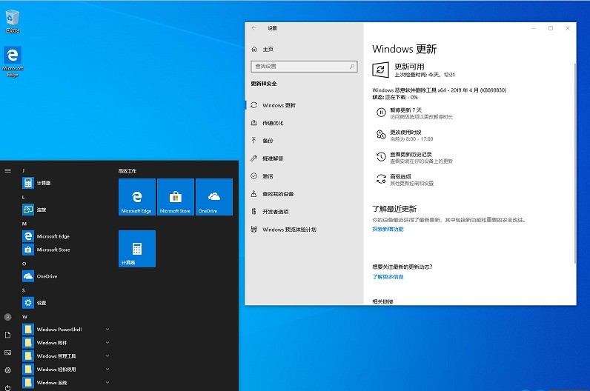The image size is (590, 391).
Task: Open Settings gear in Start rail
Action: pos(7,370)
